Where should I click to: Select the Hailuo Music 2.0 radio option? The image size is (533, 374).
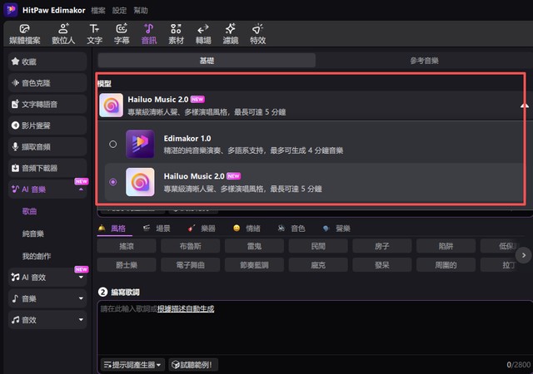click(113, 182)
